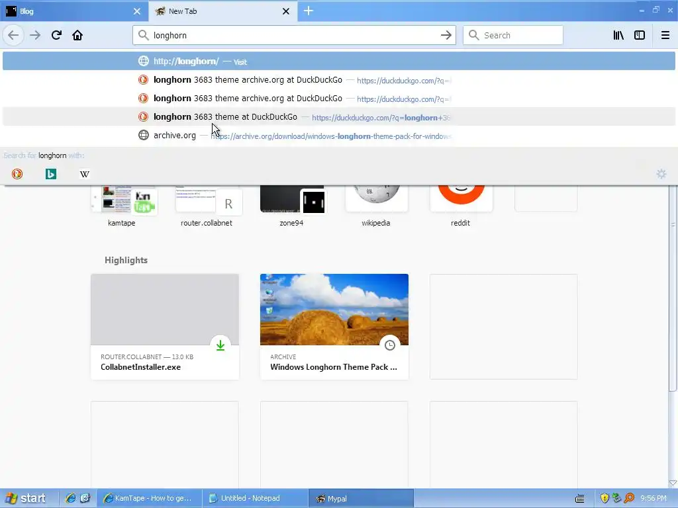This screenshot has height=508, width=678.
Task: Close the Blog tab
Action: (136, 11)
